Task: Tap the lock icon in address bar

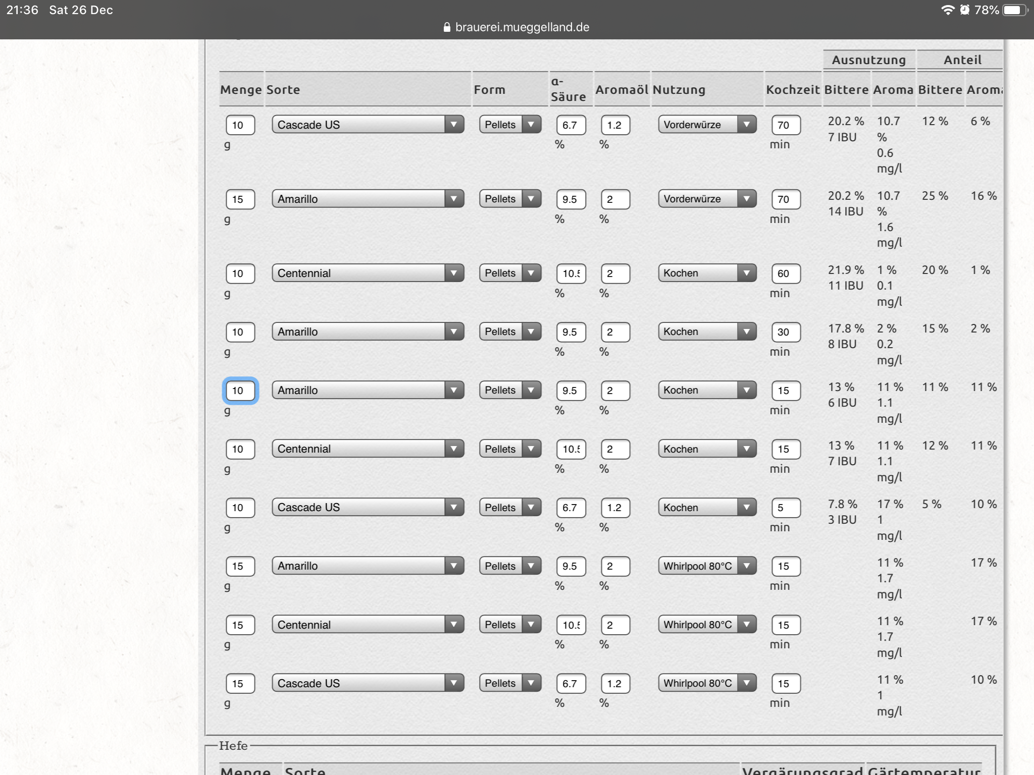Action: [x=446, y=27]
